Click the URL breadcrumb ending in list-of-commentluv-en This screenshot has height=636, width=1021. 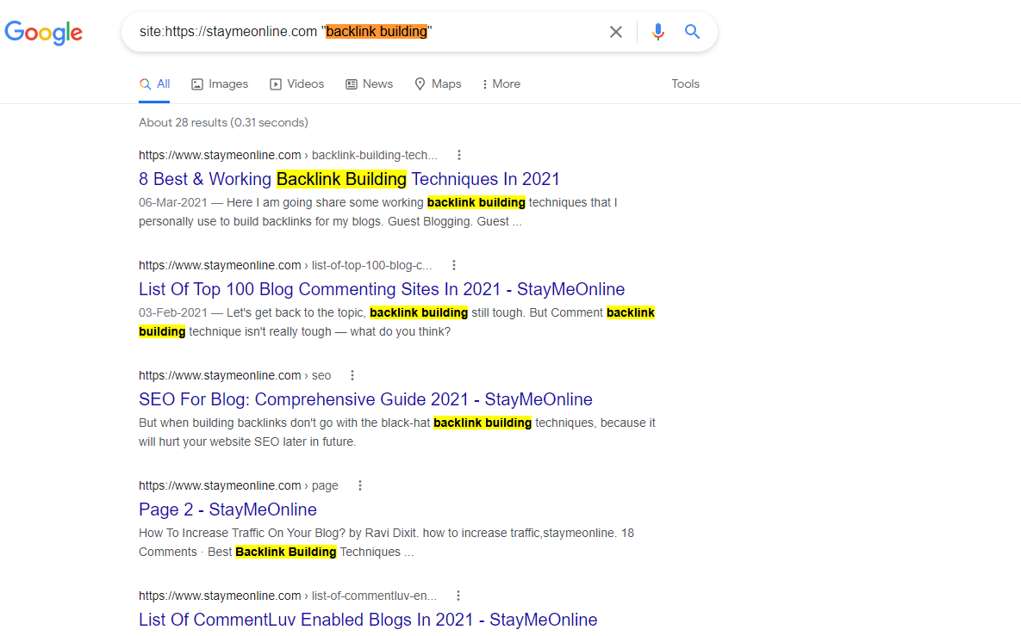tap(287, 596)
